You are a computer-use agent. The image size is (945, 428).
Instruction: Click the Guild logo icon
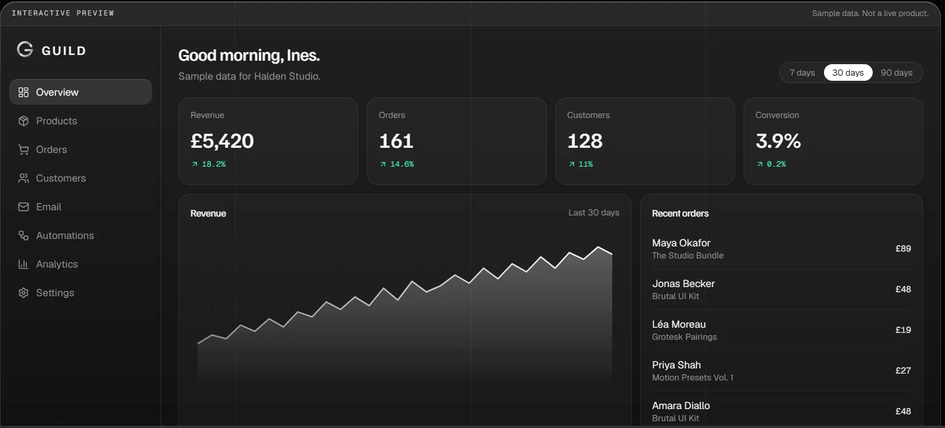[25, 50]
